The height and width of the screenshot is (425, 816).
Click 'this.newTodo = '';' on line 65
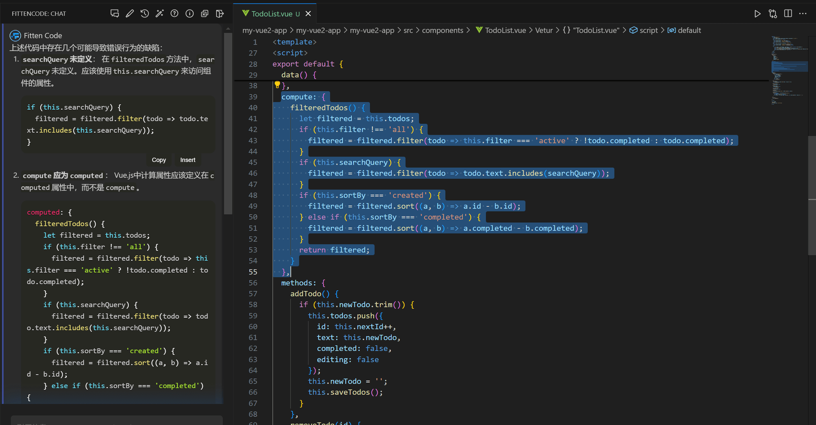pyautogui.click(x=348, y=381)
